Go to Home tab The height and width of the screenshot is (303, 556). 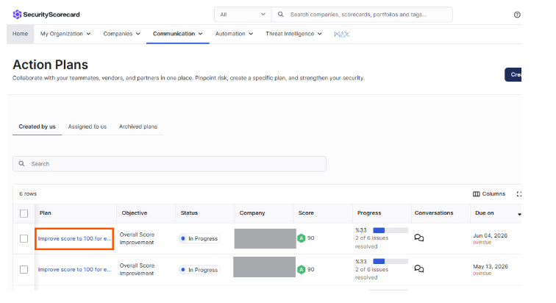(20, 34)
